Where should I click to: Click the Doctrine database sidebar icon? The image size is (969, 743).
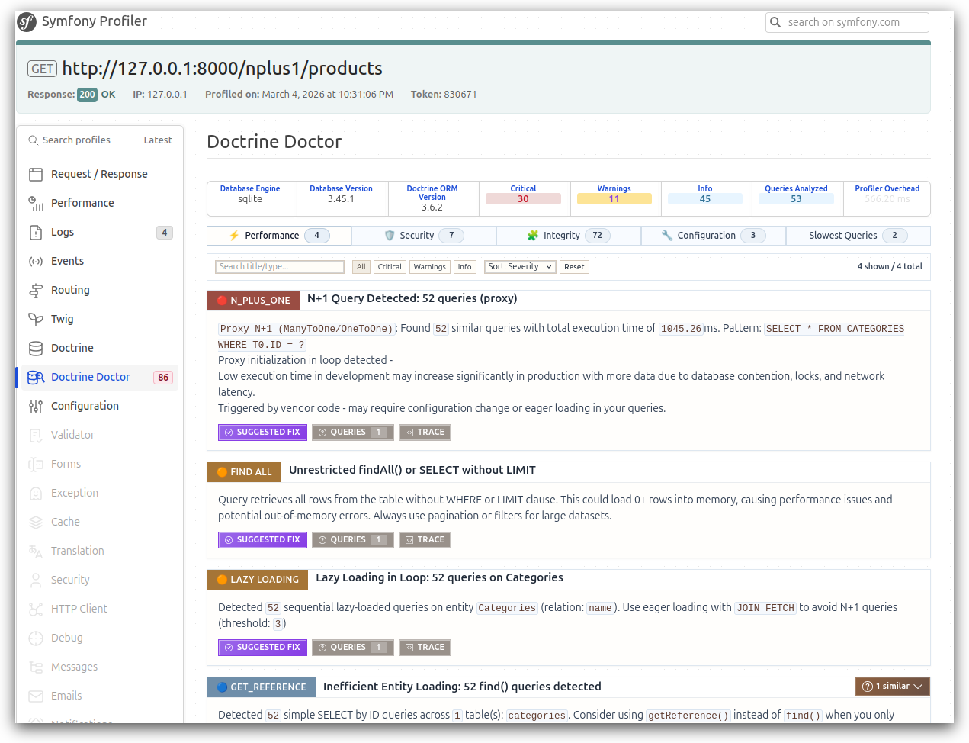coord(36,348)
